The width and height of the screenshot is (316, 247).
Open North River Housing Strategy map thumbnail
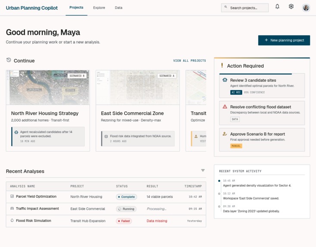(48, 87)
